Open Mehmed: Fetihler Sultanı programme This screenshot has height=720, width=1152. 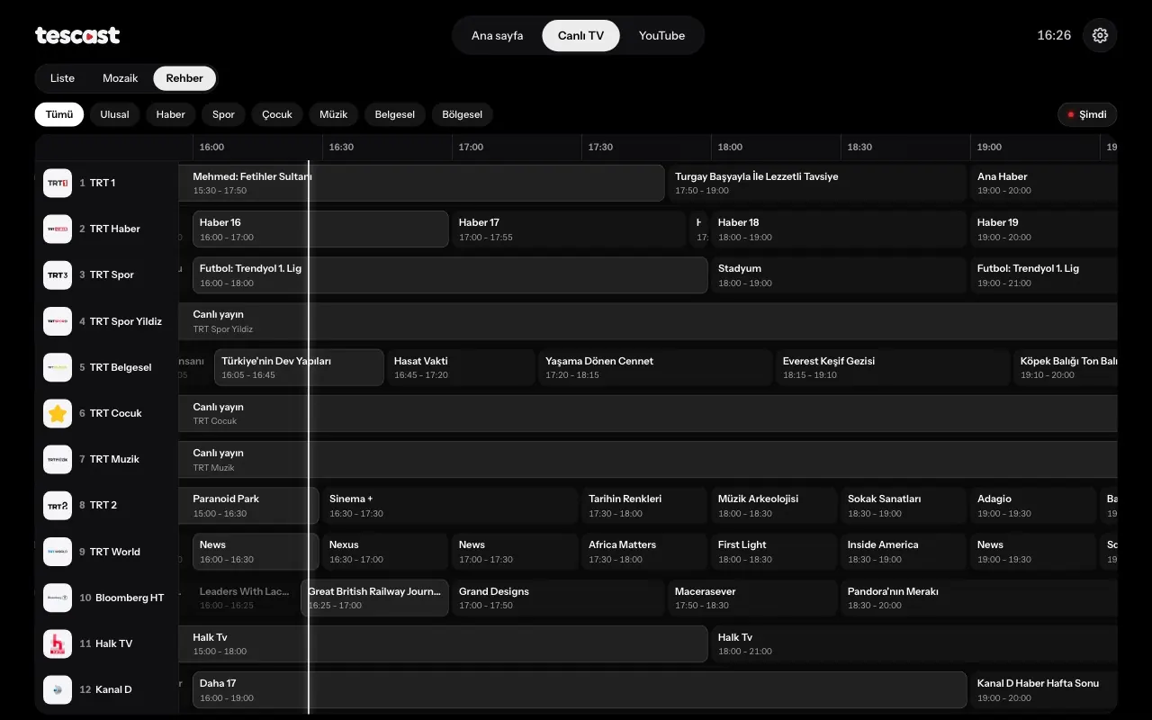421,183
